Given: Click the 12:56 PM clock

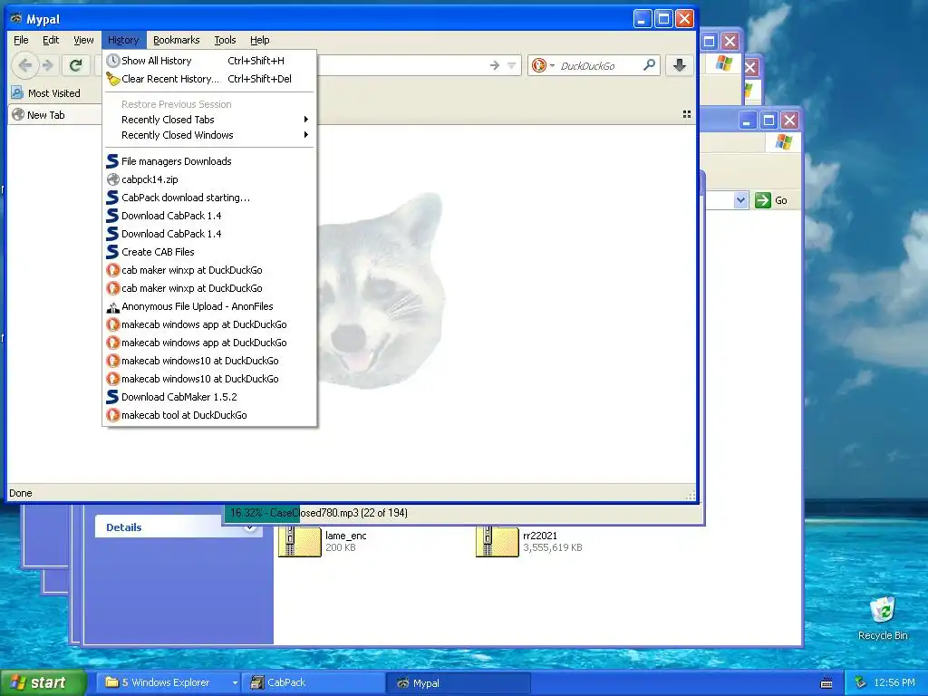Looking at the screenshot, I should [x=894, y=682].
